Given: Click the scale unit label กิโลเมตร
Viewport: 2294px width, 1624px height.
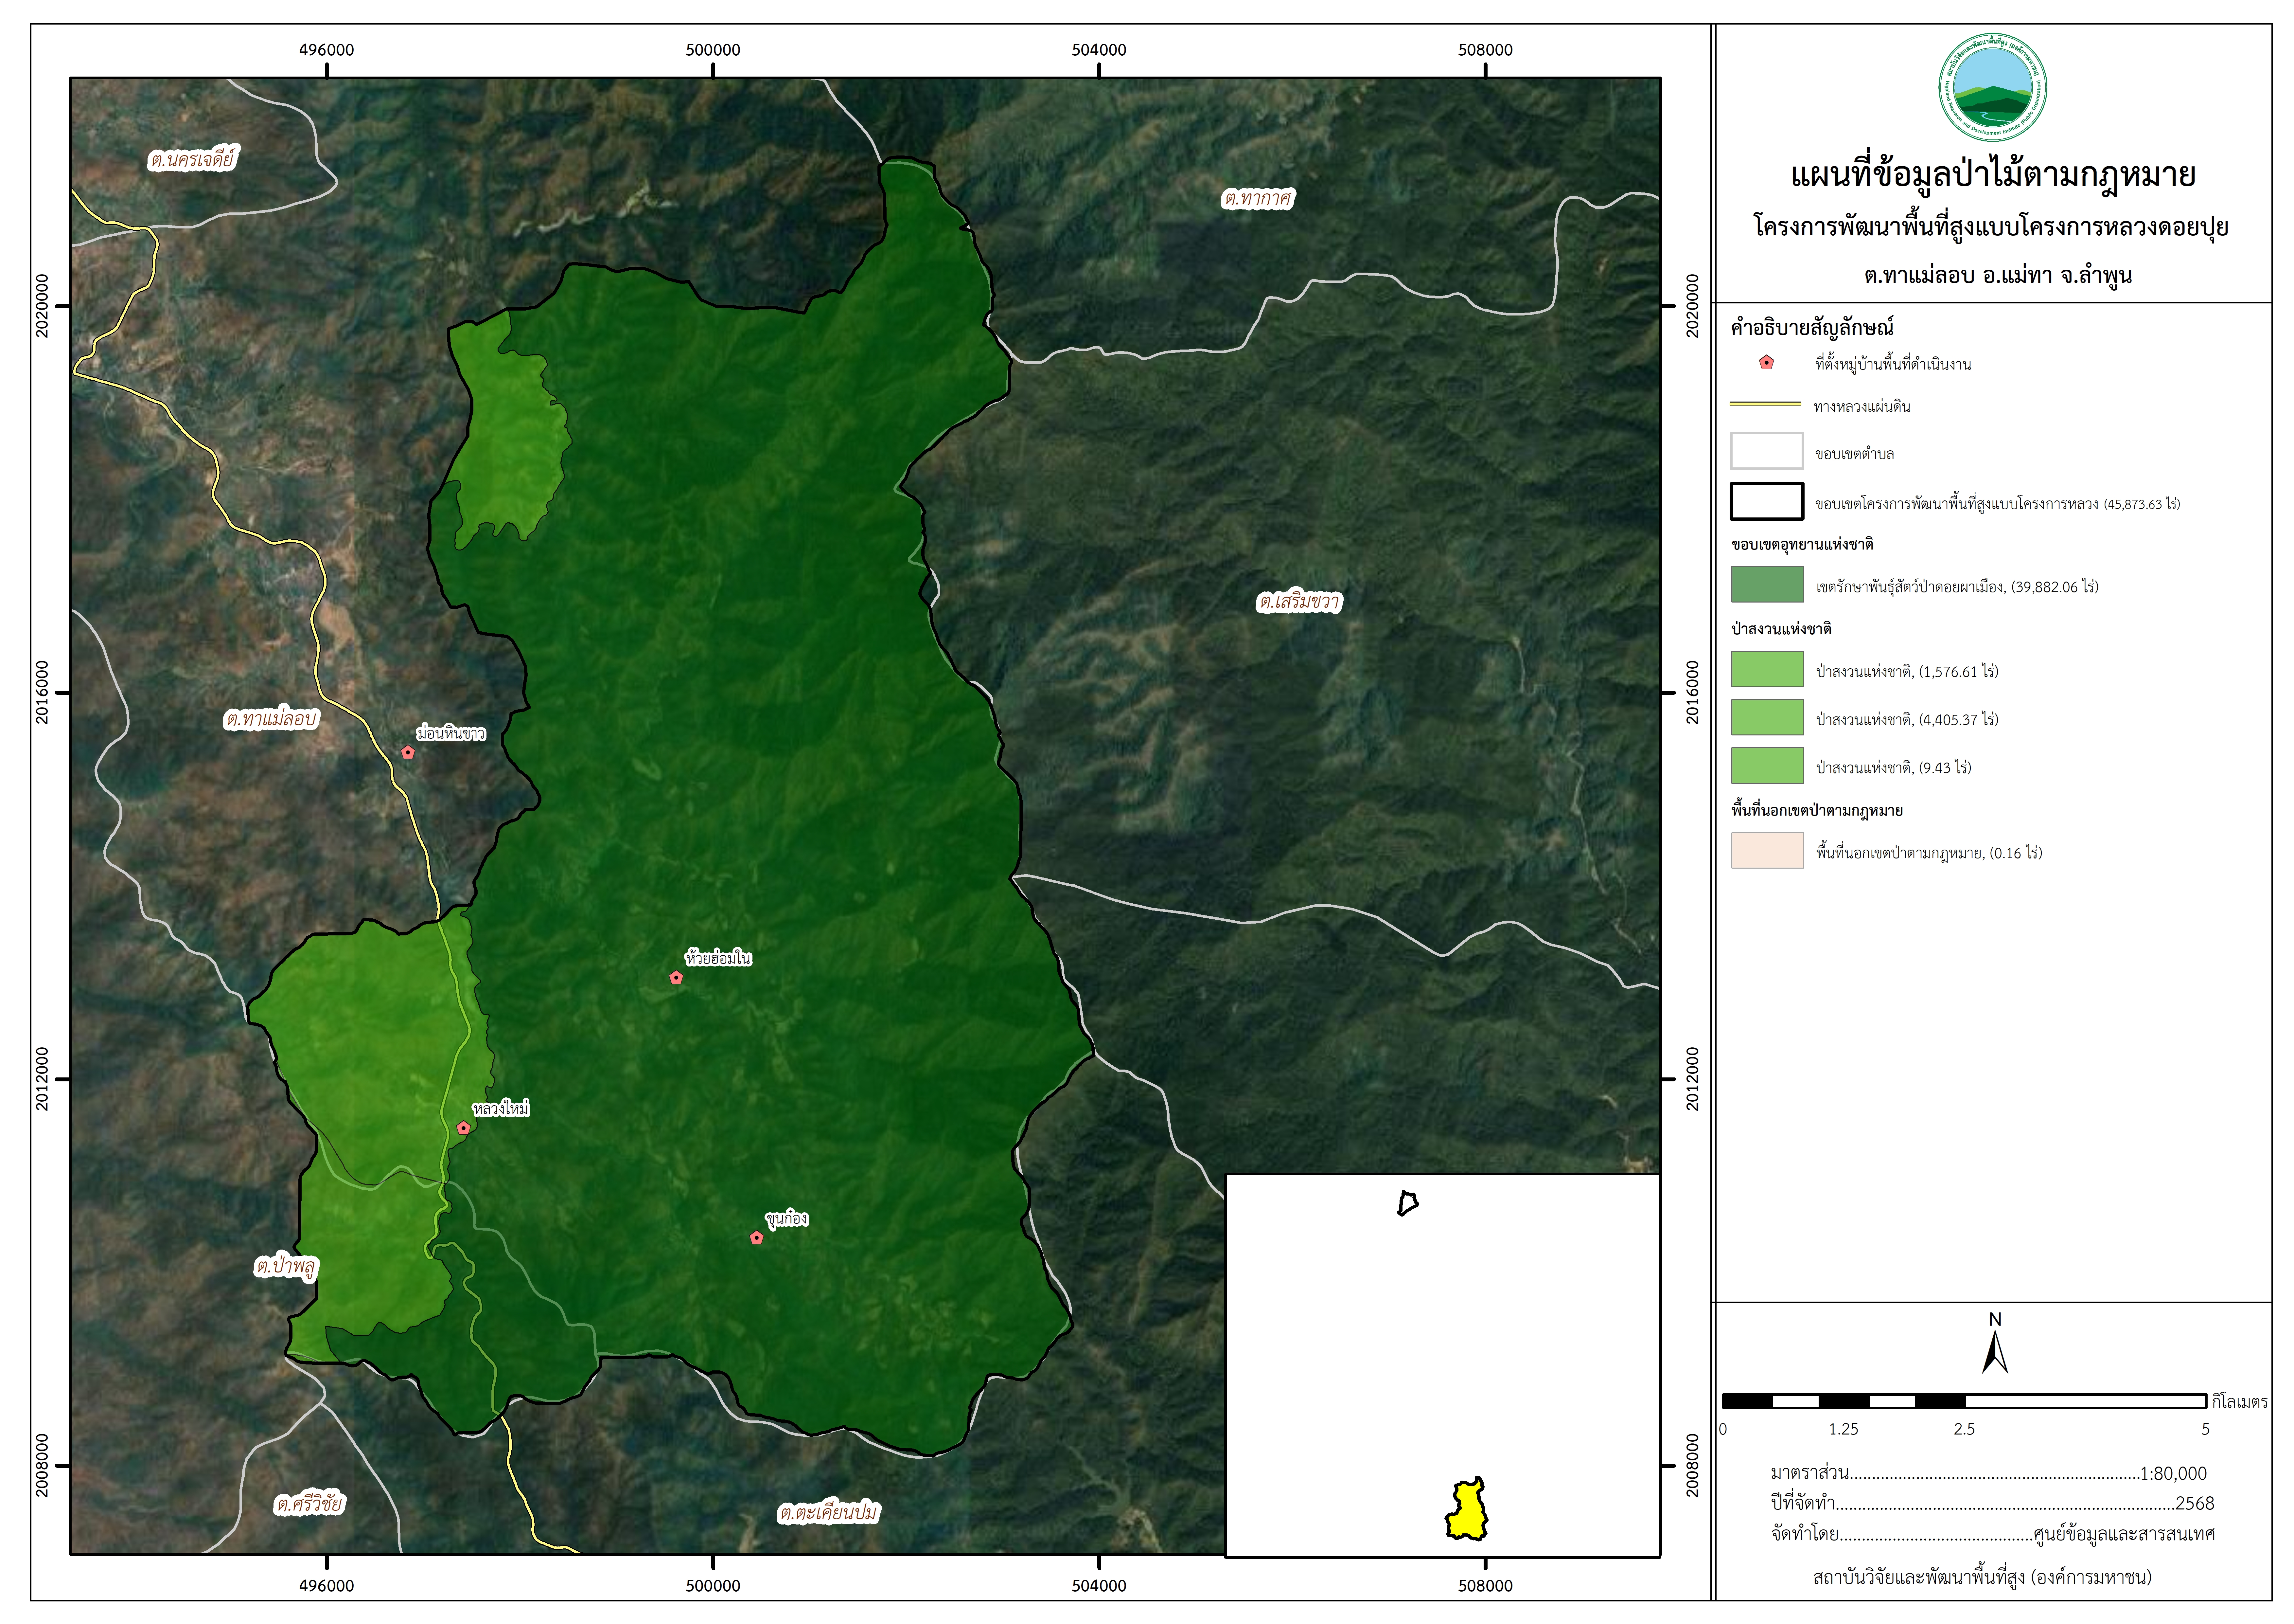Looking at the screenshot, I should tap(2240, 1402).
